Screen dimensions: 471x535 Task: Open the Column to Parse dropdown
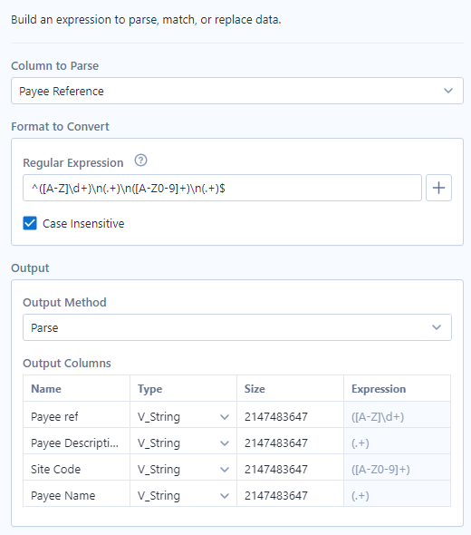click(x=237, y=91)
